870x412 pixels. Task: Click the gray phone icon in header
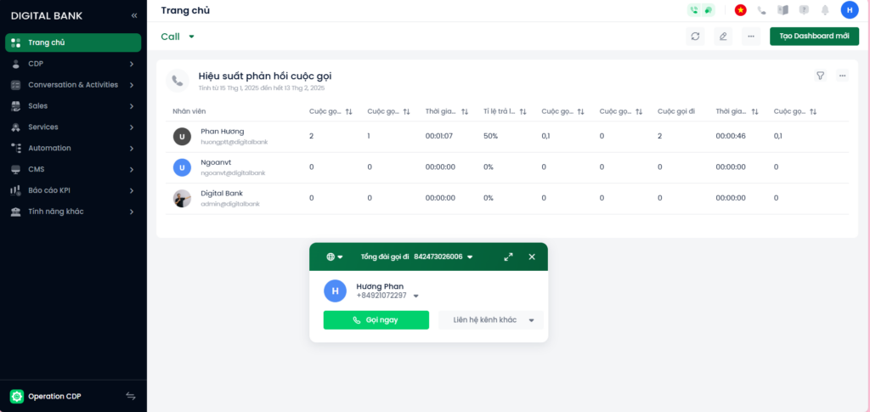(761, 10)
